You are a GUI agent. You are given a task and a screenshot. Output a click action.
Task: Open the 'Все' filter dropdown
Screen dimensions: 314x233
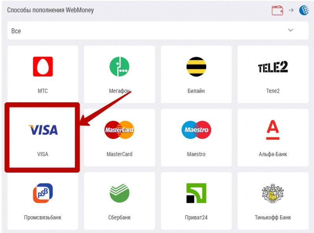(158, 31)
